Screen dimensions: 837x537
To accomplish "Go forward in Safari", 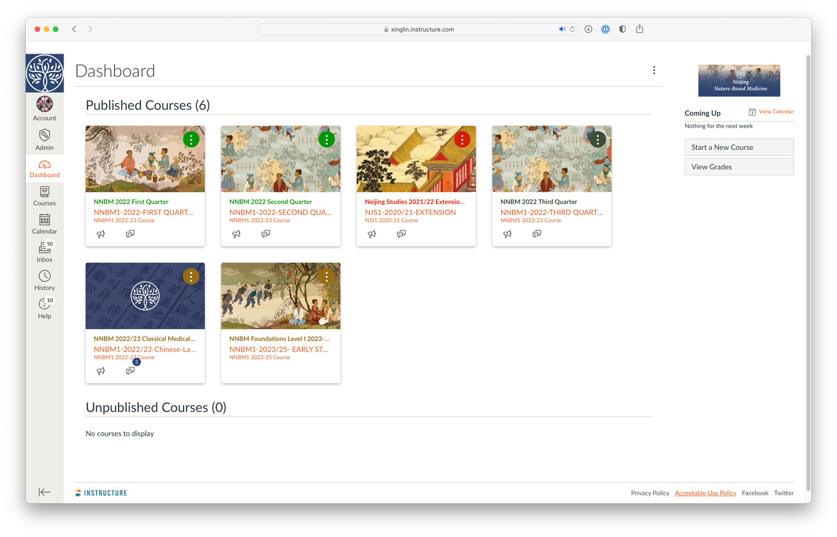I will [x=90, y=29].
